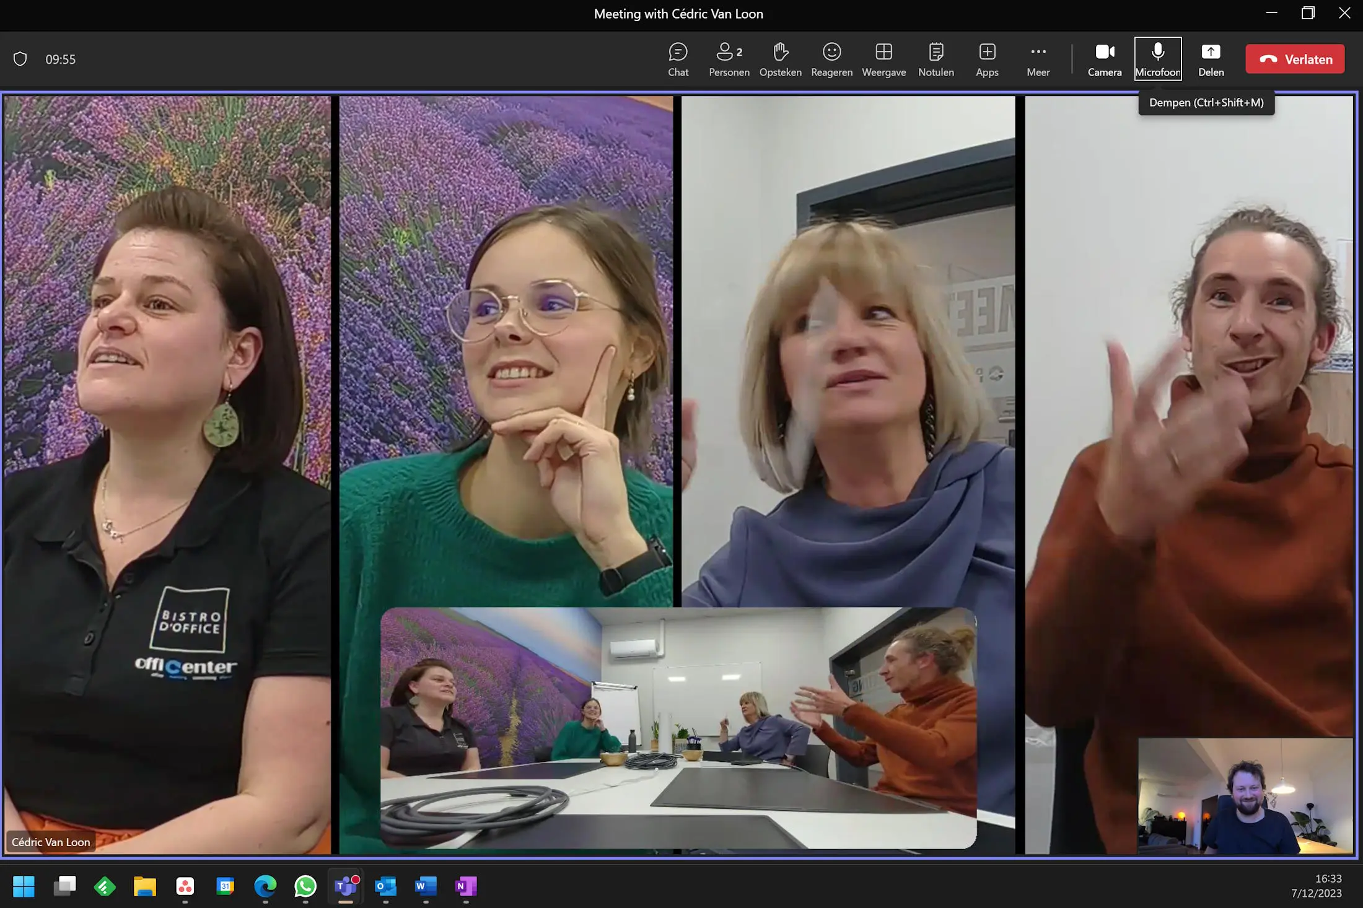Click the Cédric Van Loon name label
1363x908 pixels.
pyautogui.click(x=51, y=842)
